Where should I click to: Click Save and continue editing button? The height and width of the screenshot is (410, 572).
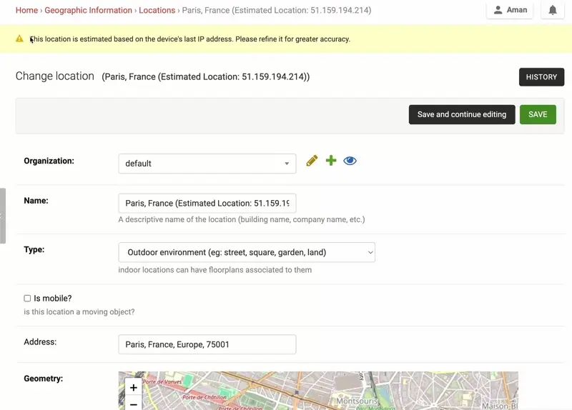coord(462,114)
